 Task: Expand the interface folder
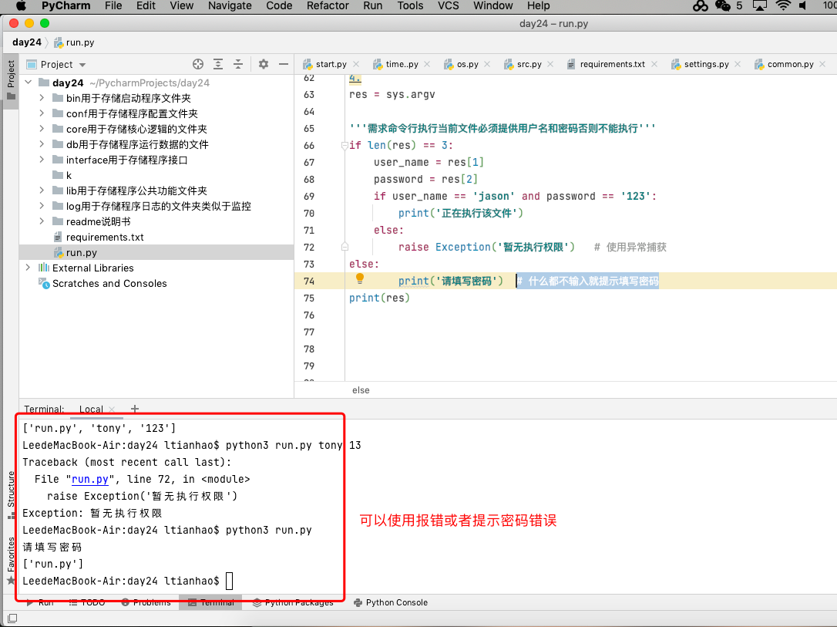(x=42, y=160)
